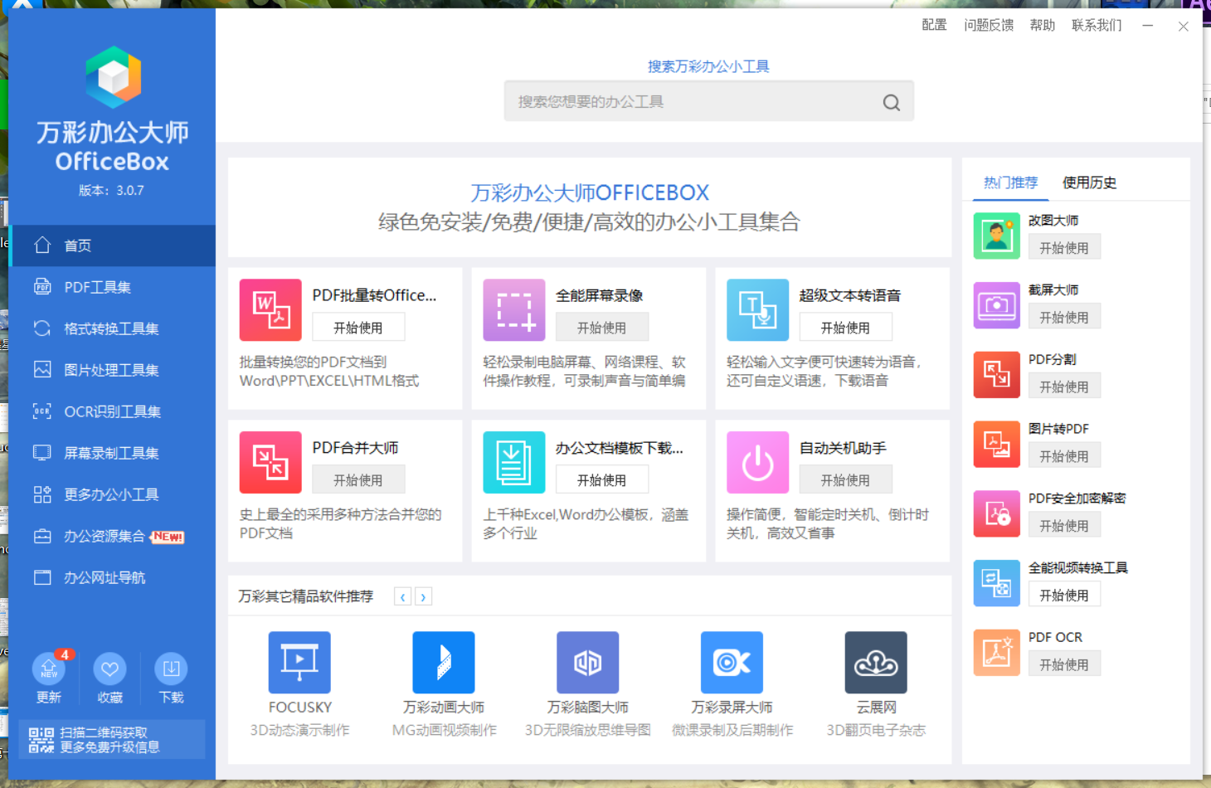Click 开始使用 for PDF分割
Screen dimensions: 1211x788
click(x=1064, y=387)
